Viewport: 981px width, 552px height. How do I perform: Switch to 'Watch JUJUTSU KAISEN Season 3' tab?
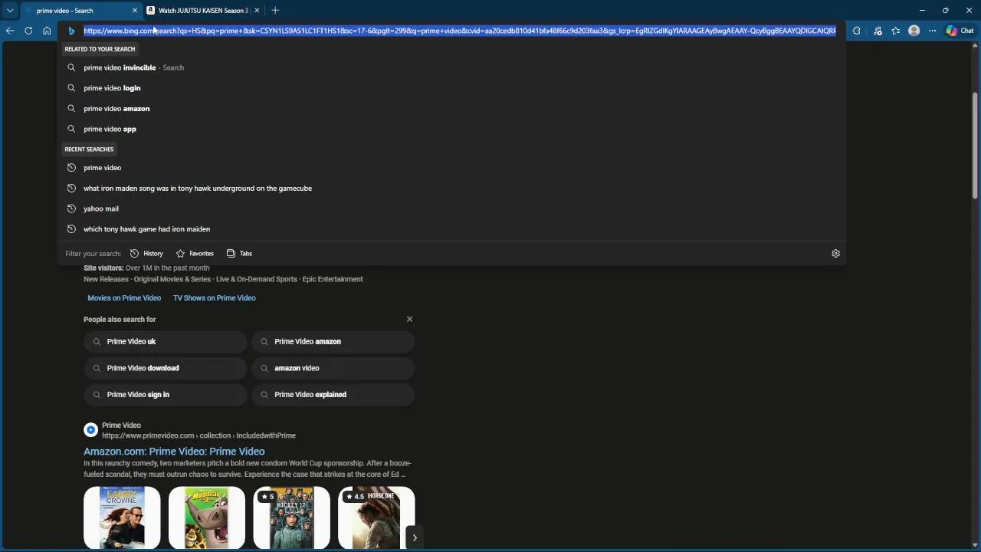[x=203, y=10]
